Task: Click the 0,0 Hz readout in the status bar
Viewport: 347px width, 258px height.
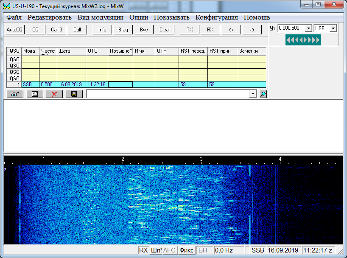Action: (x=229, y=250)
